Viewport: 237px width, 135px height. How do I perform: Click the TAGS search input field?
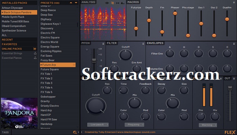[42, 132]
